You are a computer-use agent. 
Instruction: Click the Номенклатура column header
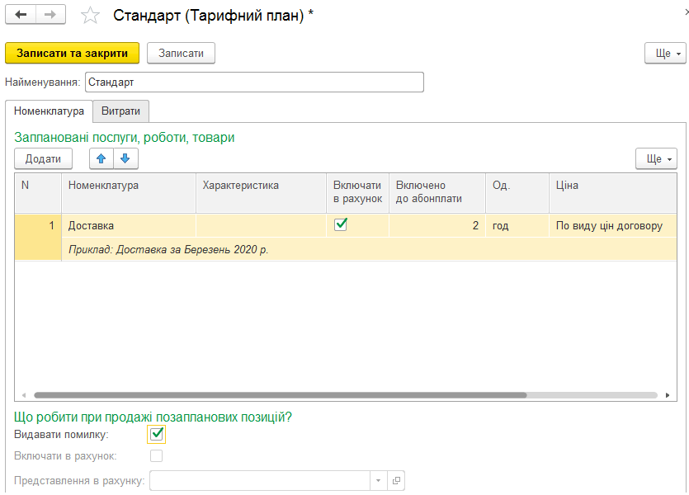(128, 193)
